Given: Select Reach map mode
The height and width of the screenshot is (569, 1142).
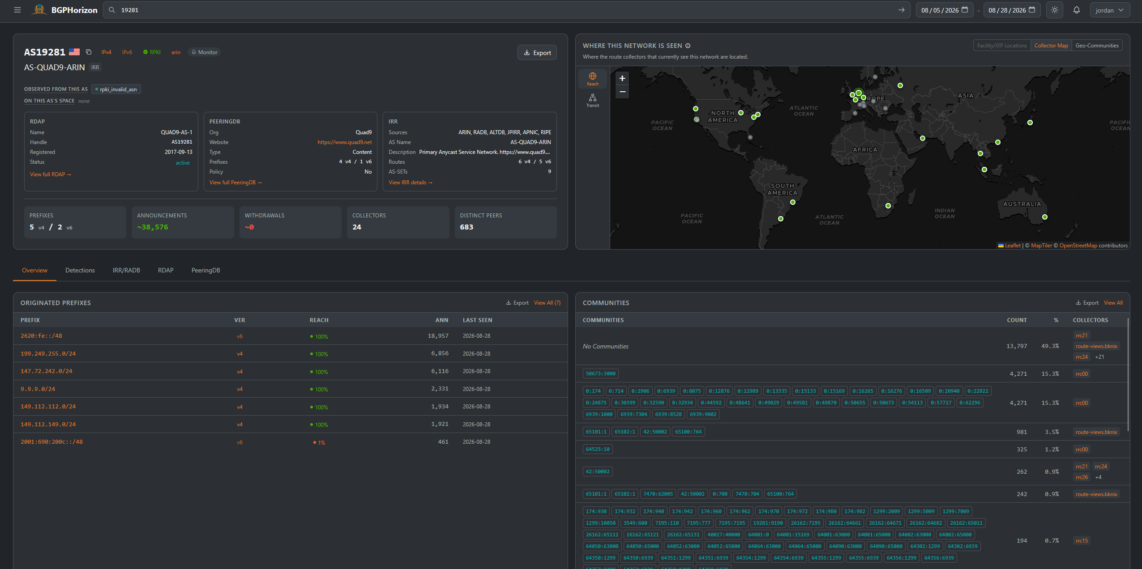Looking at the screenshot, I should (x=593, y=79).
